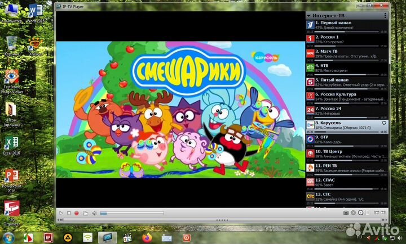The image size is (406, 244).
Task: Collapse the Интернет-ТВ group triangle
Action: coord(308,16)
